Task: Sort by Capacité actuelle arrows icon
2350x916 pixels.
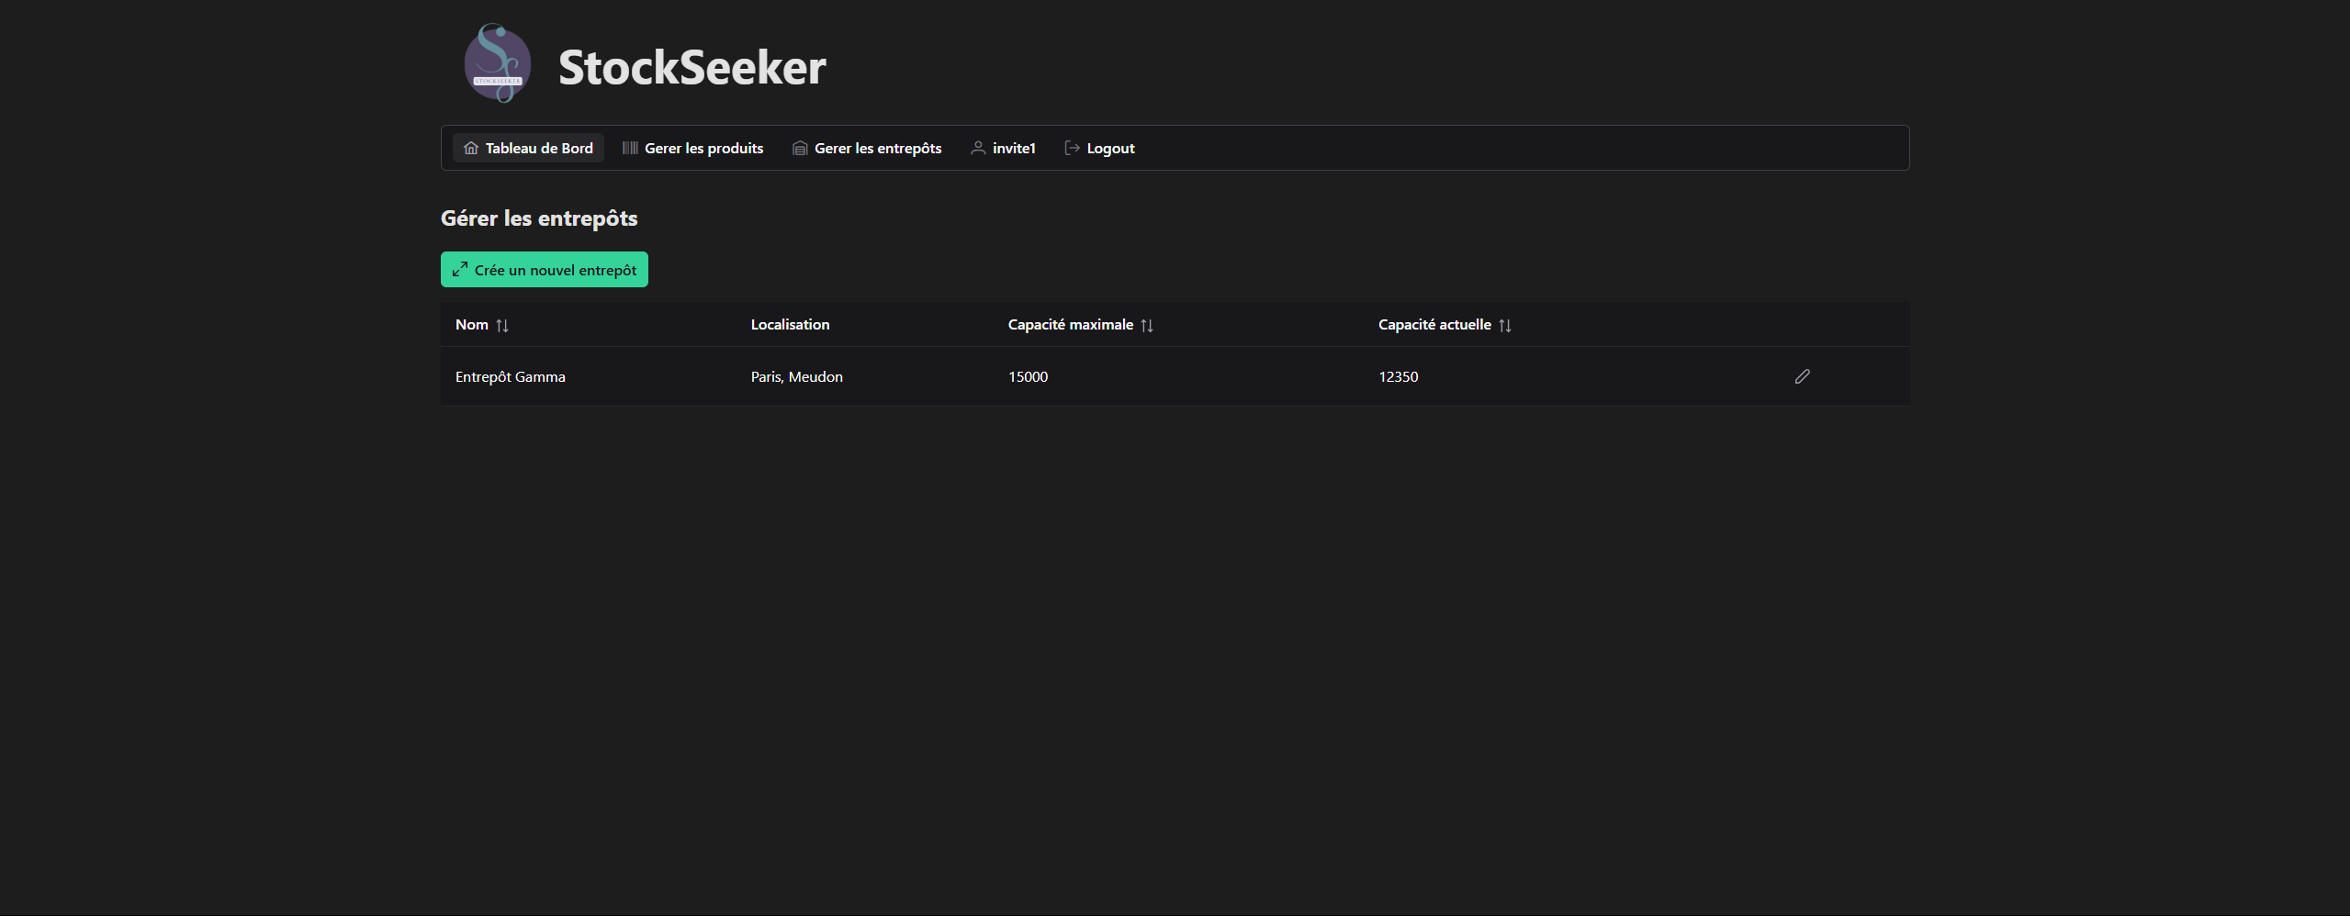Action: tap(1505, 325)
